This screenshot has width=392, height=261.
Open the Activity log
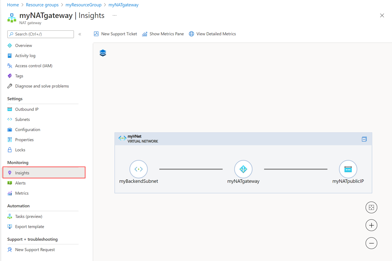point(25,55)
